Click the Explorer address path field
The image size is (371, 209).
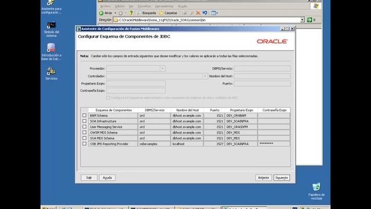[207, 20]
